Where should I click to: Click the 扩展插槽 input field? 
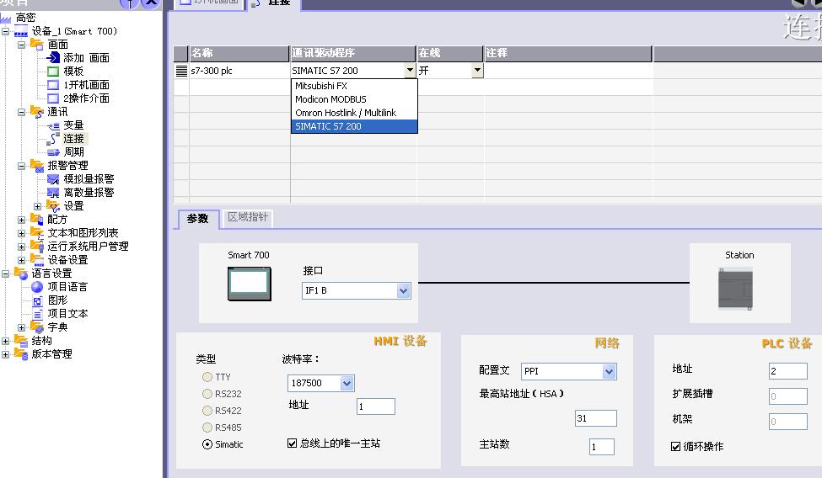point(788,396)
